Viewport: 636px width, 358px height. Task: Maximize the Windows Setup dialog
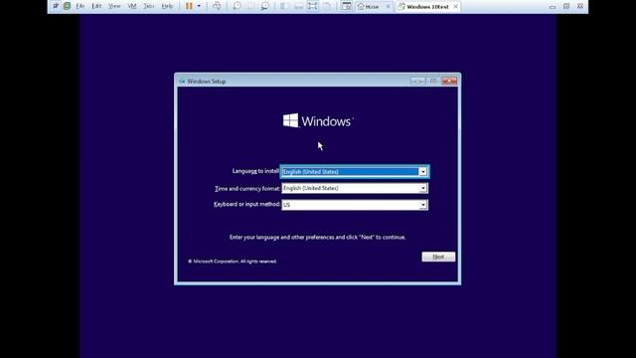(433, 82)
